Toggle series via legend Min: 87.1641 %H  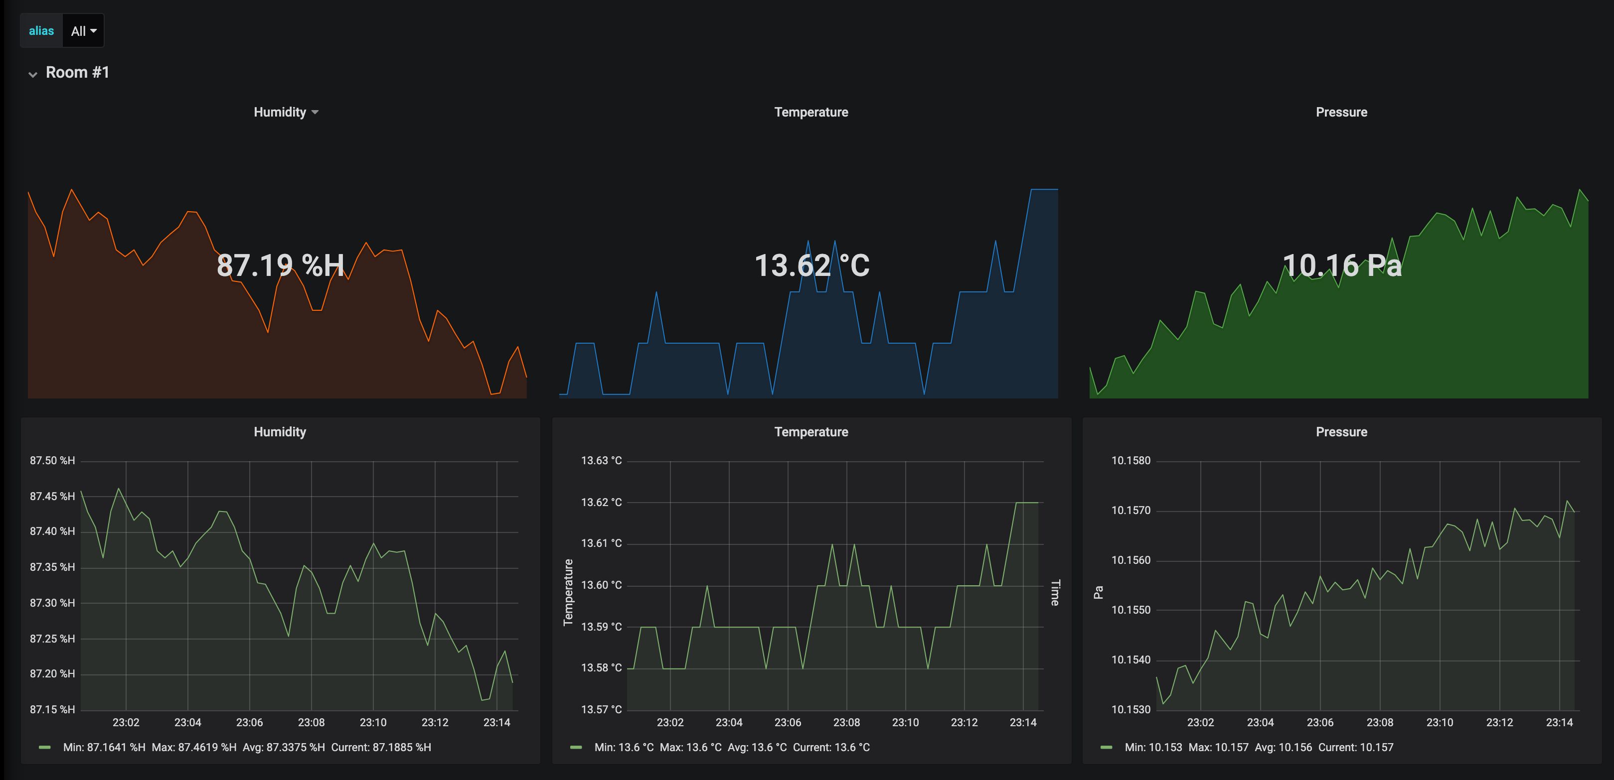tap(104, 748)
